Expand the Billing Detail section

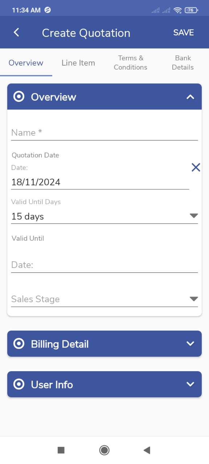click(104, 344)
